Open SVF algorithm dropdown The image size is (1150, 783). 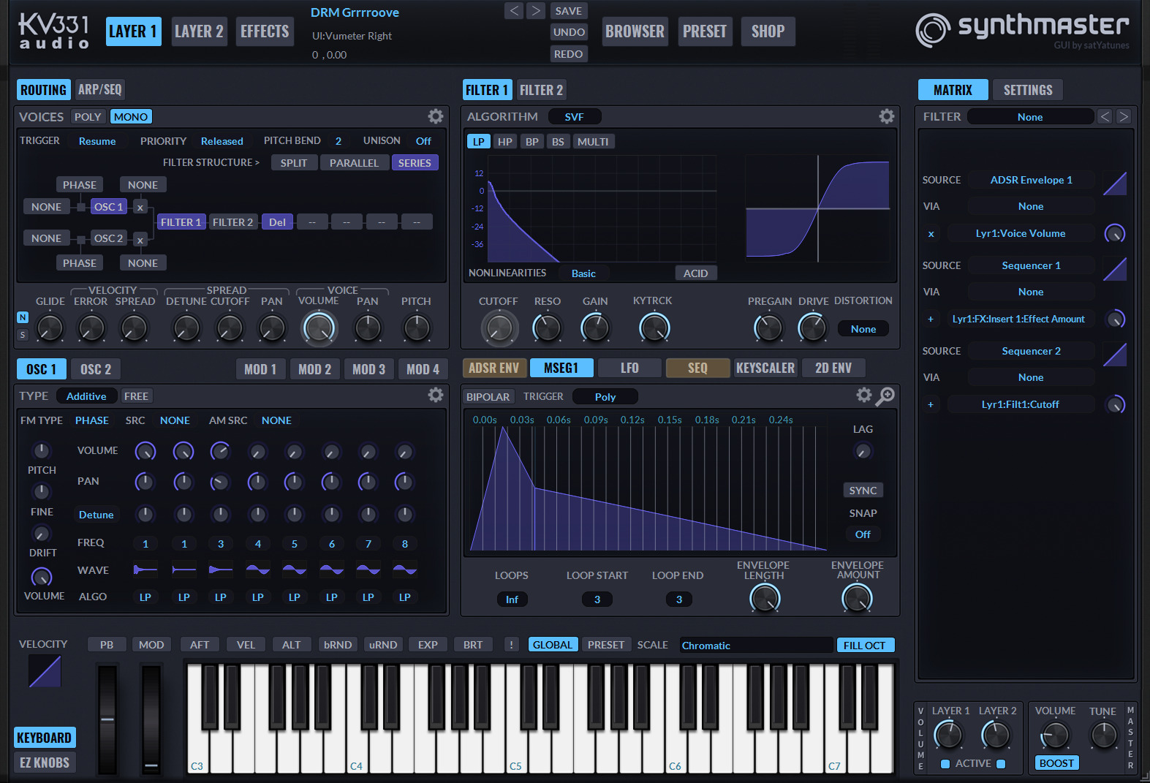point(575,117)
